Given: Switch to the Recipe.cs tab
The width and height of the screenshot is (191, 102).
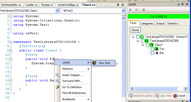Looking at the screenshot, I should [47, 5].
